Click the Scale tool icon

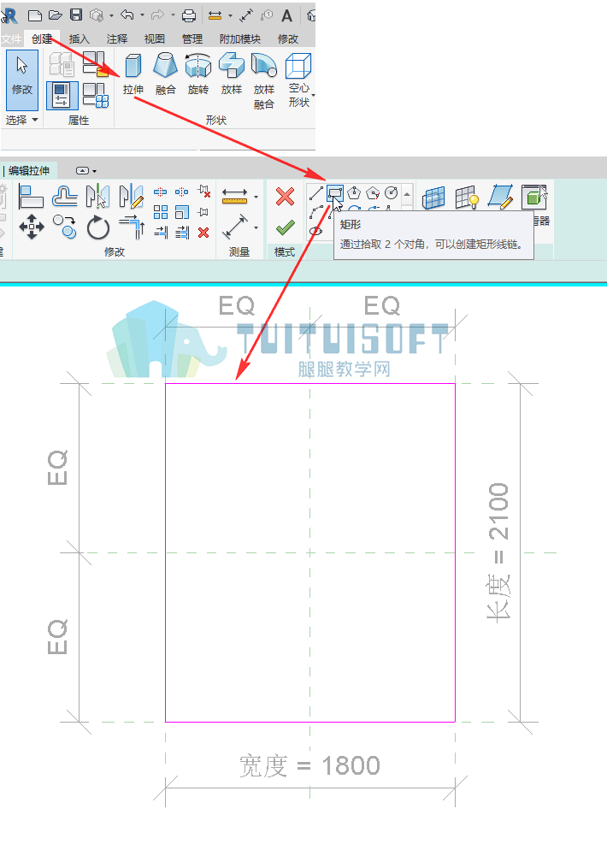(182, 212)
